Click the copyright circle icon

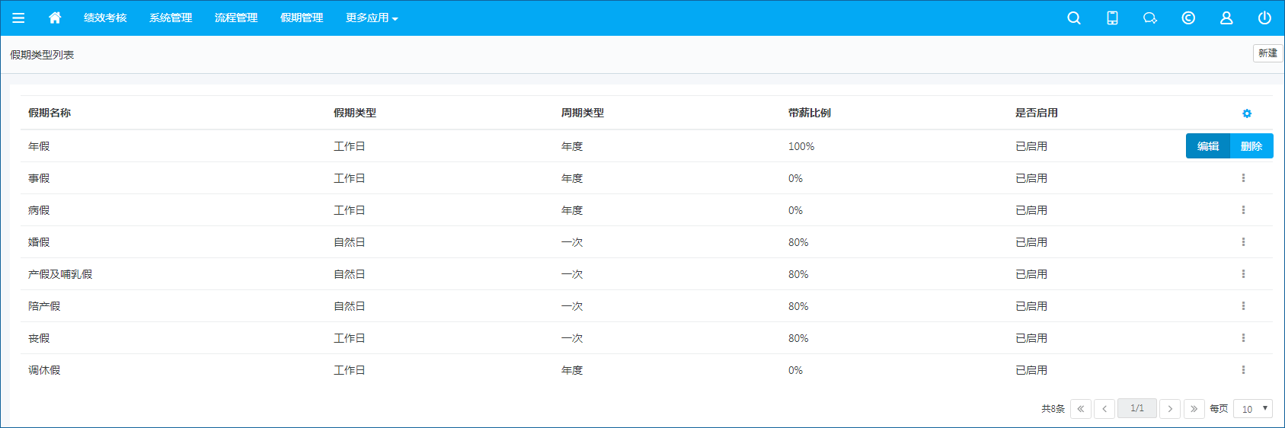click(1188, 18)
